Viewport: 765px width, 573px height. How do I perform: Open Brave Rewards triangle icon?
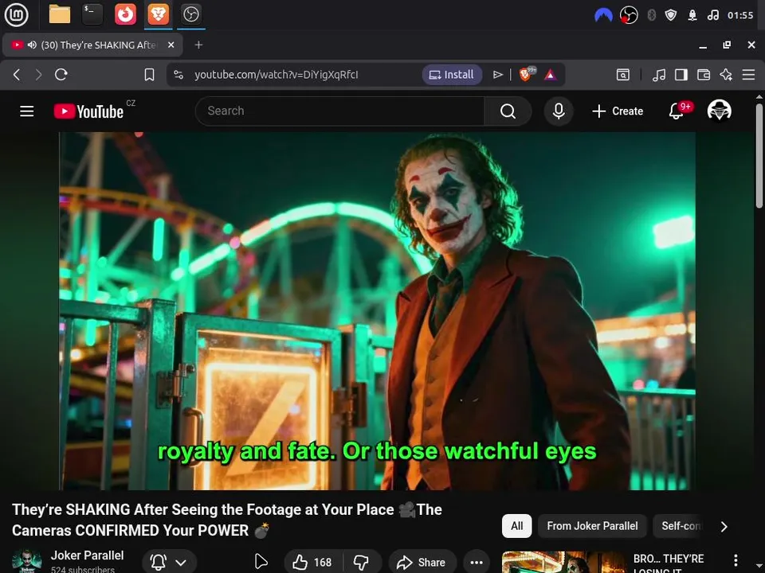point(551,75)
